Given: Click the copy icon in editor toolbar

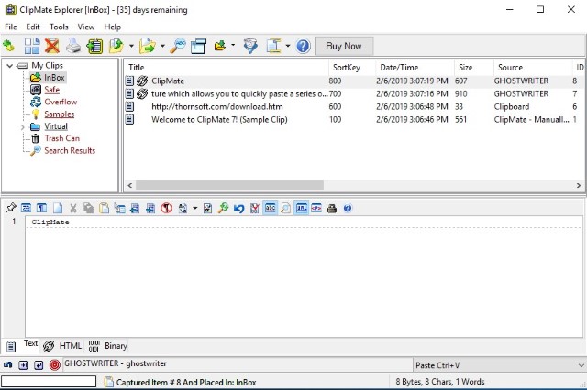Looking at the screenshot, I should (88, 208).
